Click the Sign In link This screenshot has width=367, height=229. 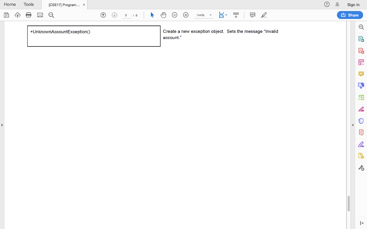pyautogui.click(x=353, y=4)
